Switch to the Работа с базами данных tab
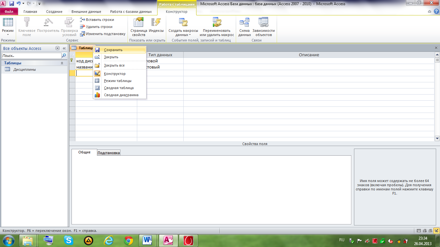Screen dimensions: 440x247 [131, 12]
